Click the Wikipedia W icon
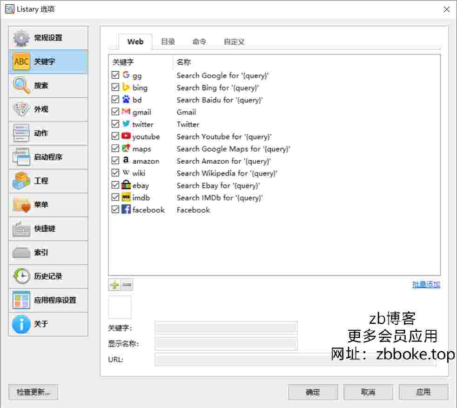Screen dimensions: 457x408 coord(126,173)
